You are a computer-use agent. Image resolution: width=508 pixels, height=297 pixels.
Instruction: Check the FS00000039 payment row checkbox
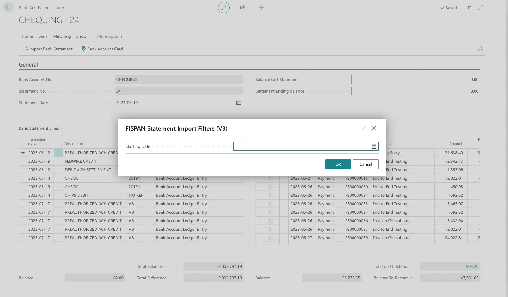pyautogui.click(x=271, y=238)
